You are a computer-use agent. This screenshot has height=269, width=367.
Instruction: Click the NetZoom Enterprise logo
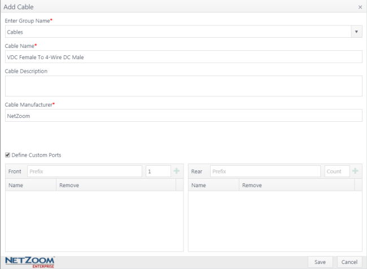[30, 262]
